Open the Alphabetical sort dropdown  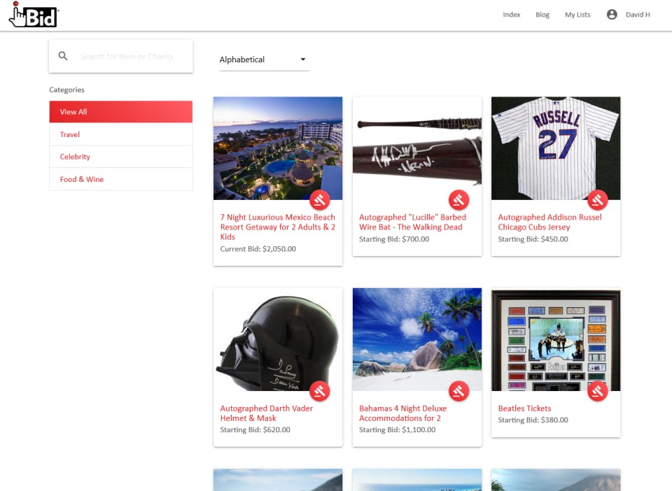pos(264,59)
